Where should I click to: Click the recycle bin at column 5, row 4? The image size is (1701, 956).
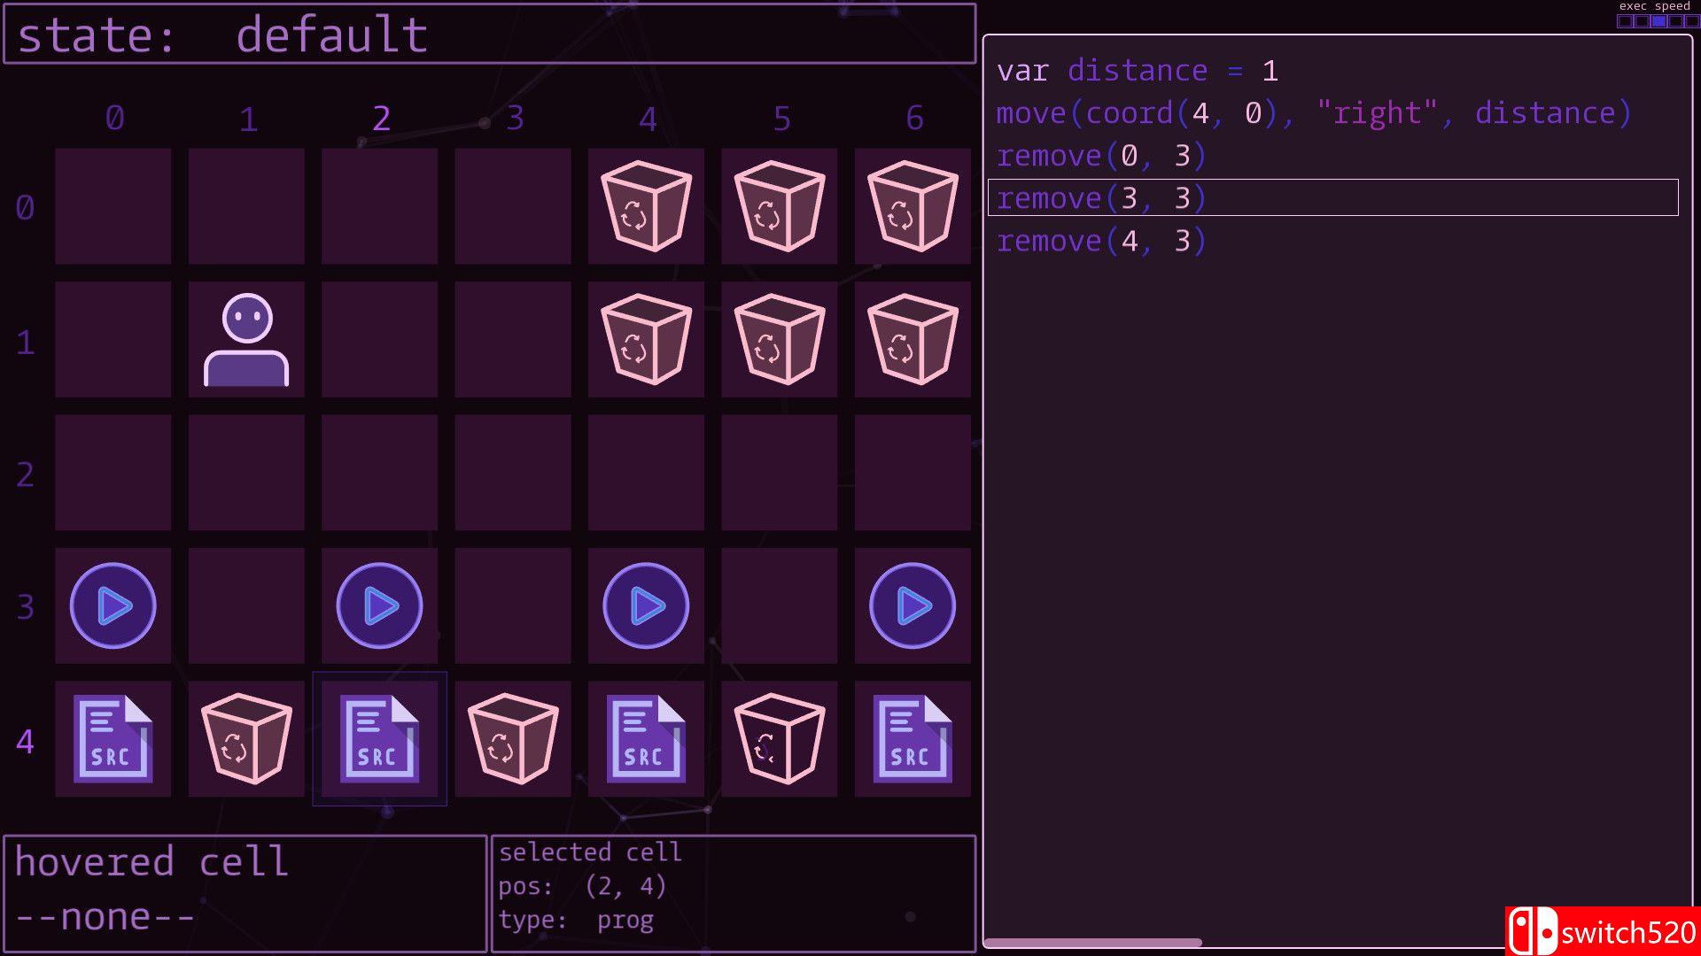pyautogui.click(x=780, y=739)
